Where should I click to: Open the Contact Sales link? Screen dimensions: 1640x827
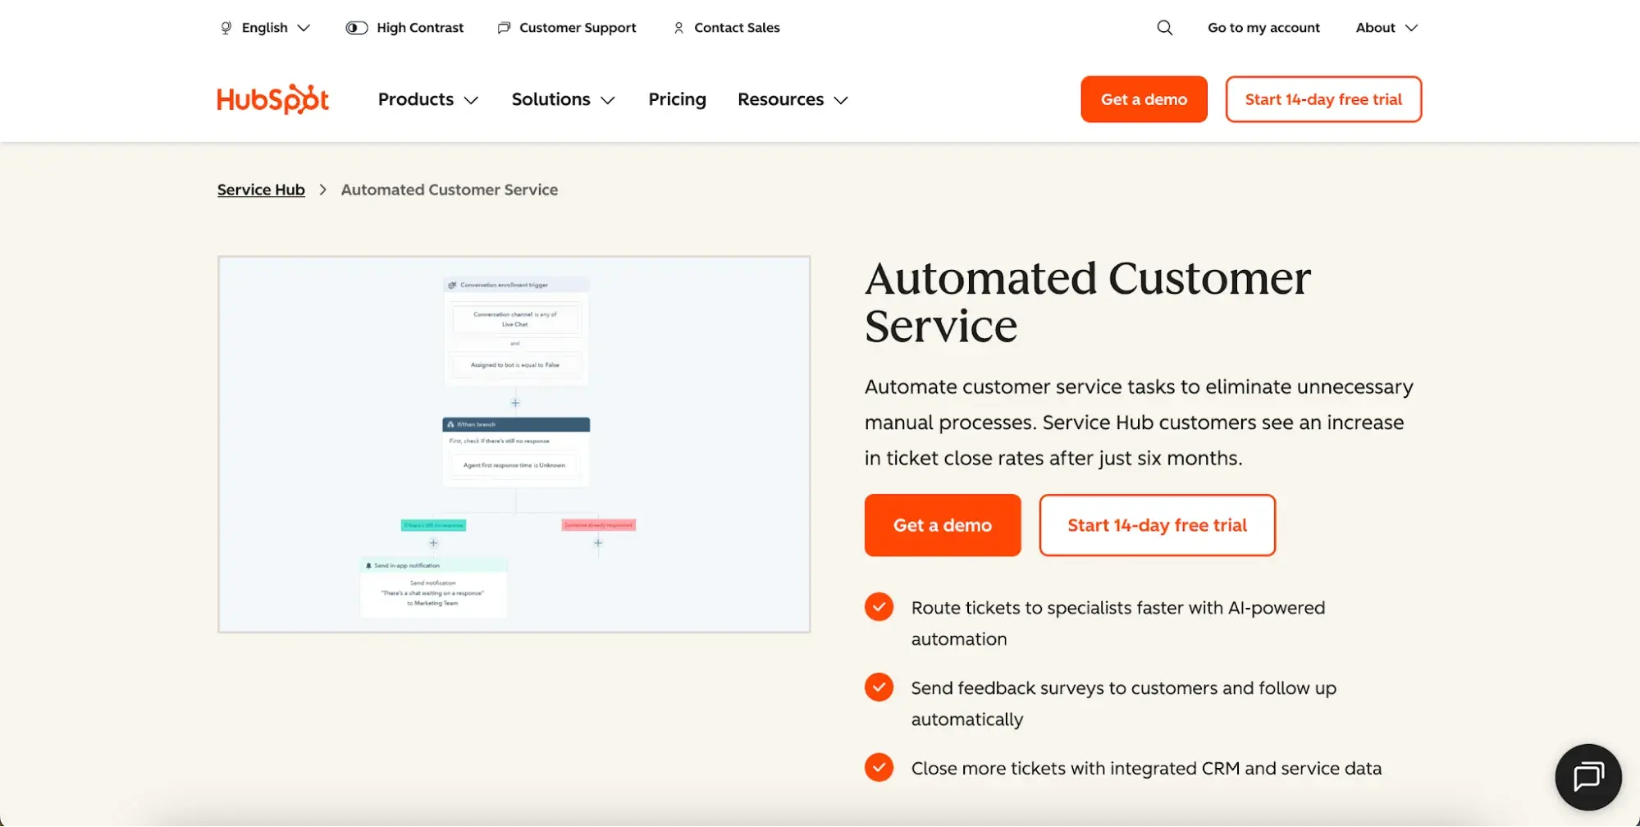click(737, 28)
